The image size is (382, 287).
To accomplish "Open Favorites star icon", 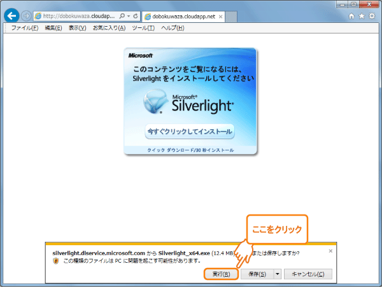I will 362,16.
